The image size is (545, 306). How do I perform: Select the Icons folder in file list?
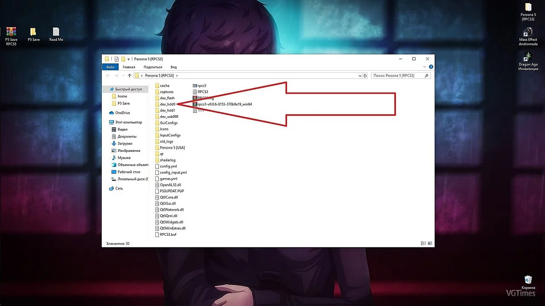161,129
